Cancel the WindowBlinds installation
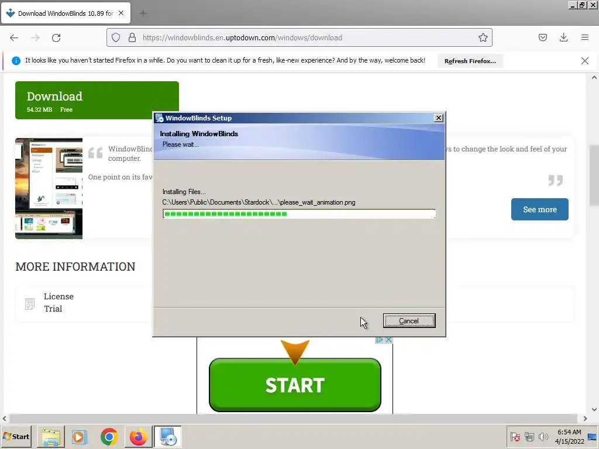The image size is (599, 449). [x=409, y=321]
